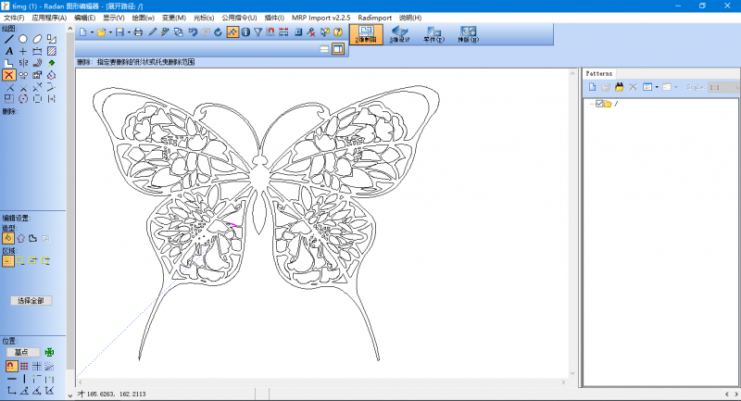Click the 基点 button
The width and height of the screenshot is (741, 401).
[x=21, y=352]
